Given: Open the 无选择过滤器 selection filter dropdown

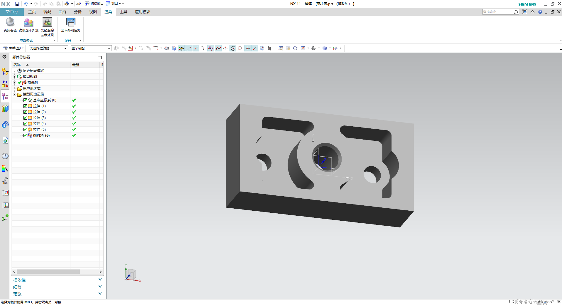Looking at the screenshot, I should tap(48, 48).
